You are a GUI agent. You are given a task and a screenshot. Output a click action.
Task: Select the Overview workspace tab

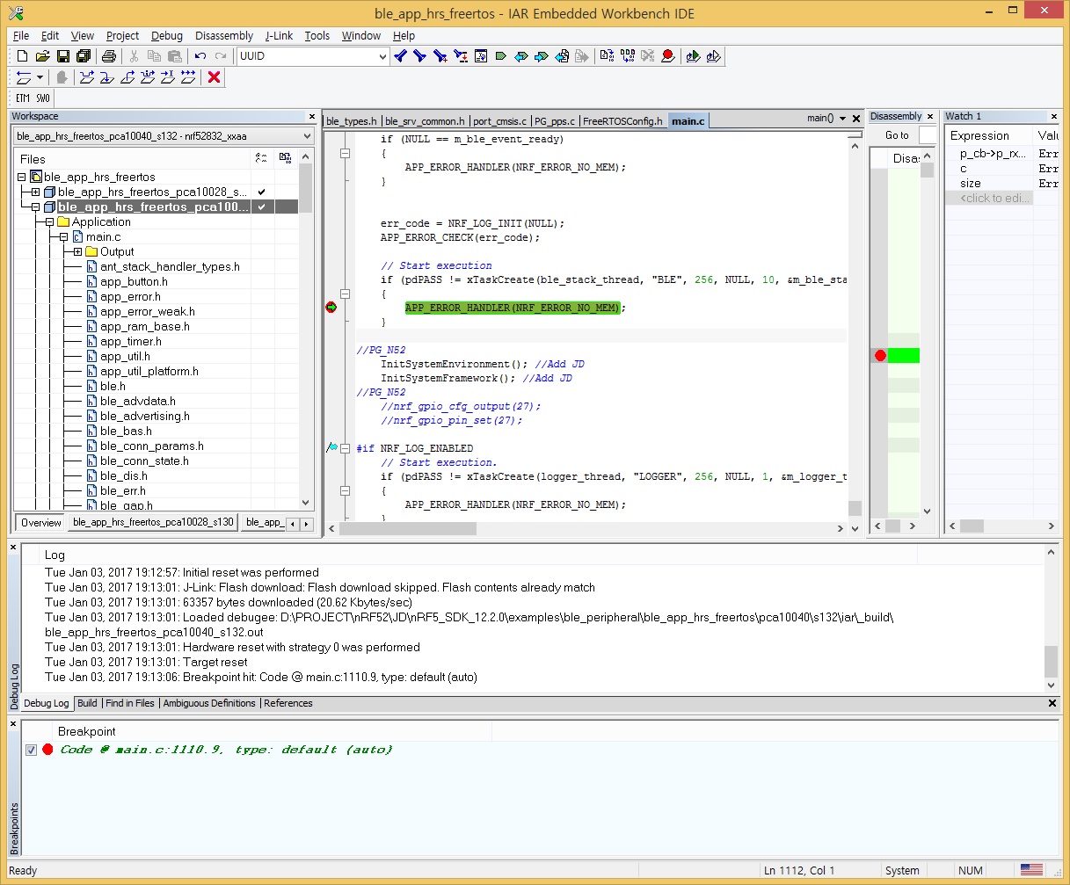pyautogui.click(x=41, y=522)
